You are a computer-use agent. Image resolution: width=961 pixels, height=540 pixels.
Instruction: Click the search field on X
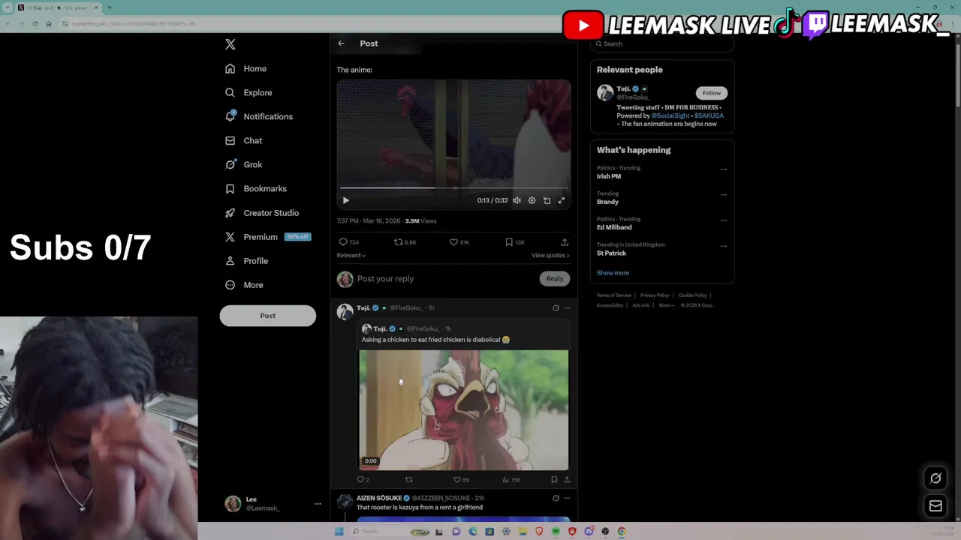click(x=661, y=43)
